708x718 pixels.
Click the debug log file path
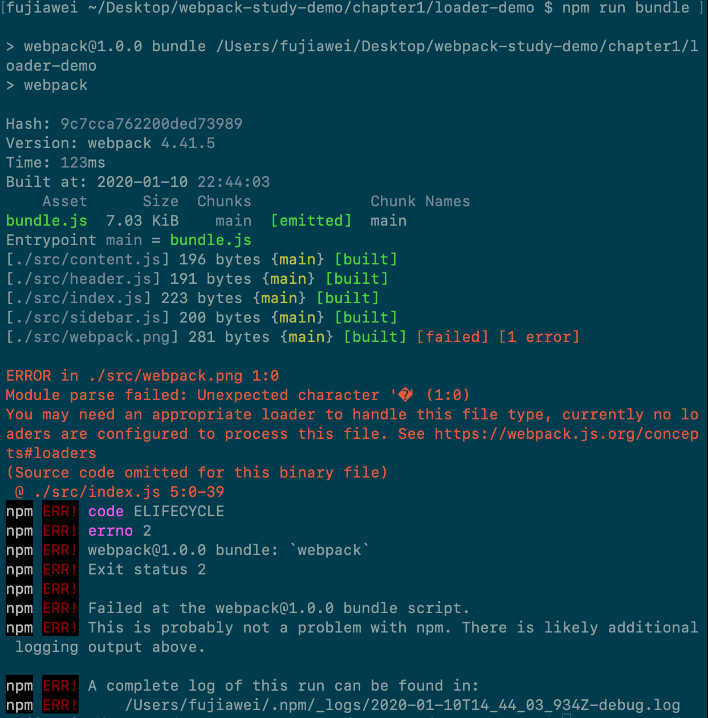(x=402, y=705)
